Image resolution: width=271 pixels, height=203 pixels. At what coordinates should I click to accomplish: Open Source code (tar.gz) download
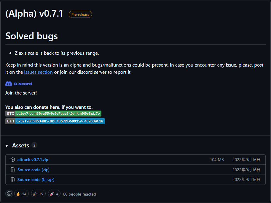36,180
